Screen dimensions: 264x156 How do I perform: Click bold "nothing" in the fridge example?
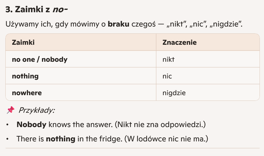point(60,139)
